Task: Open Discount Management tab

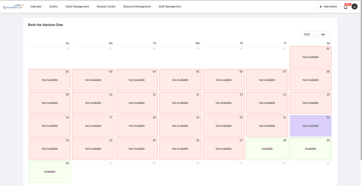Action: coord(137,7)
